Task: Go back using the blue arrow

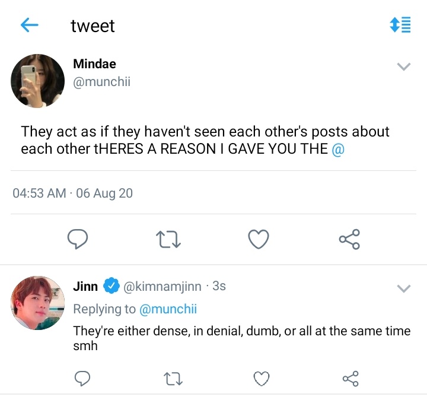Action: [30, 25]
